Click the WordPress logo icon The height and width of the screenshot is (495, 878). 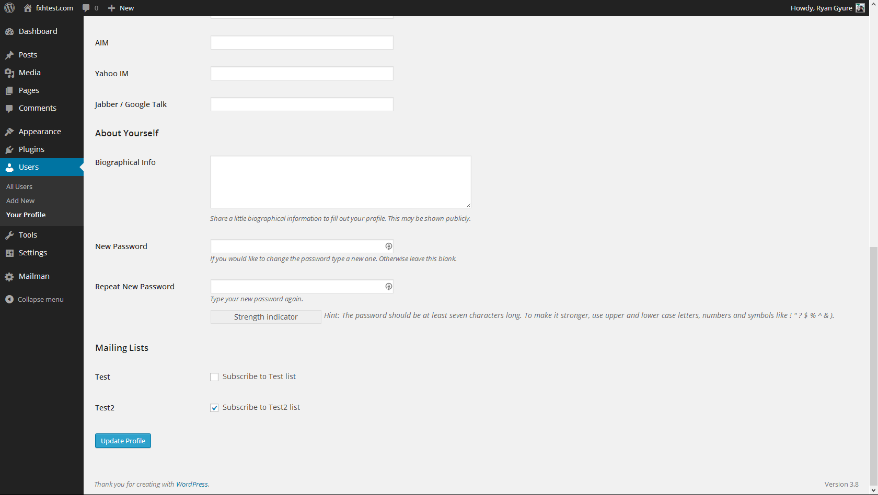coord(9,8)
